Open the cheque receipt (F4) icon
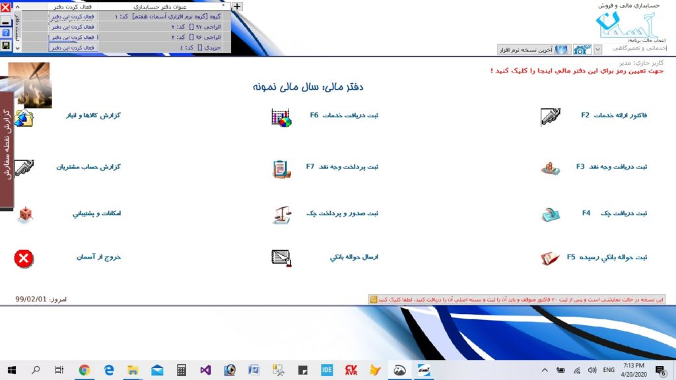This screenshot has width=676, height=380. [x=551, y=214]
